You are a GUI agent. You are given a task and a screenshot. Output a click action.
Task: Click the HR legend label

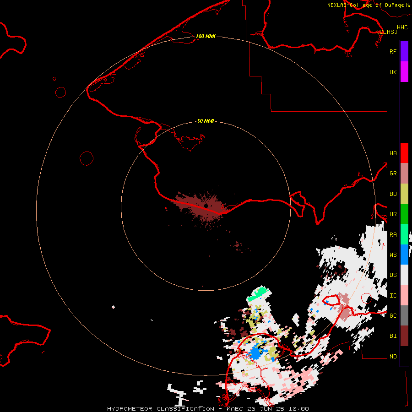click(393, 214)
